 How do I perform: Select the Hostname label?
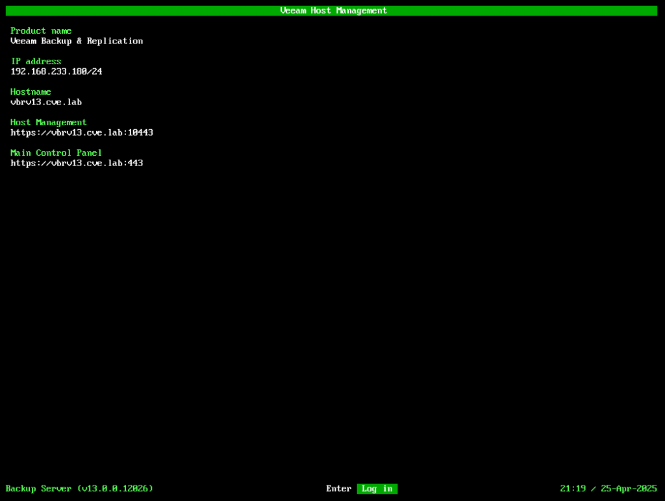pyautogui.click(x=31, y=92)
